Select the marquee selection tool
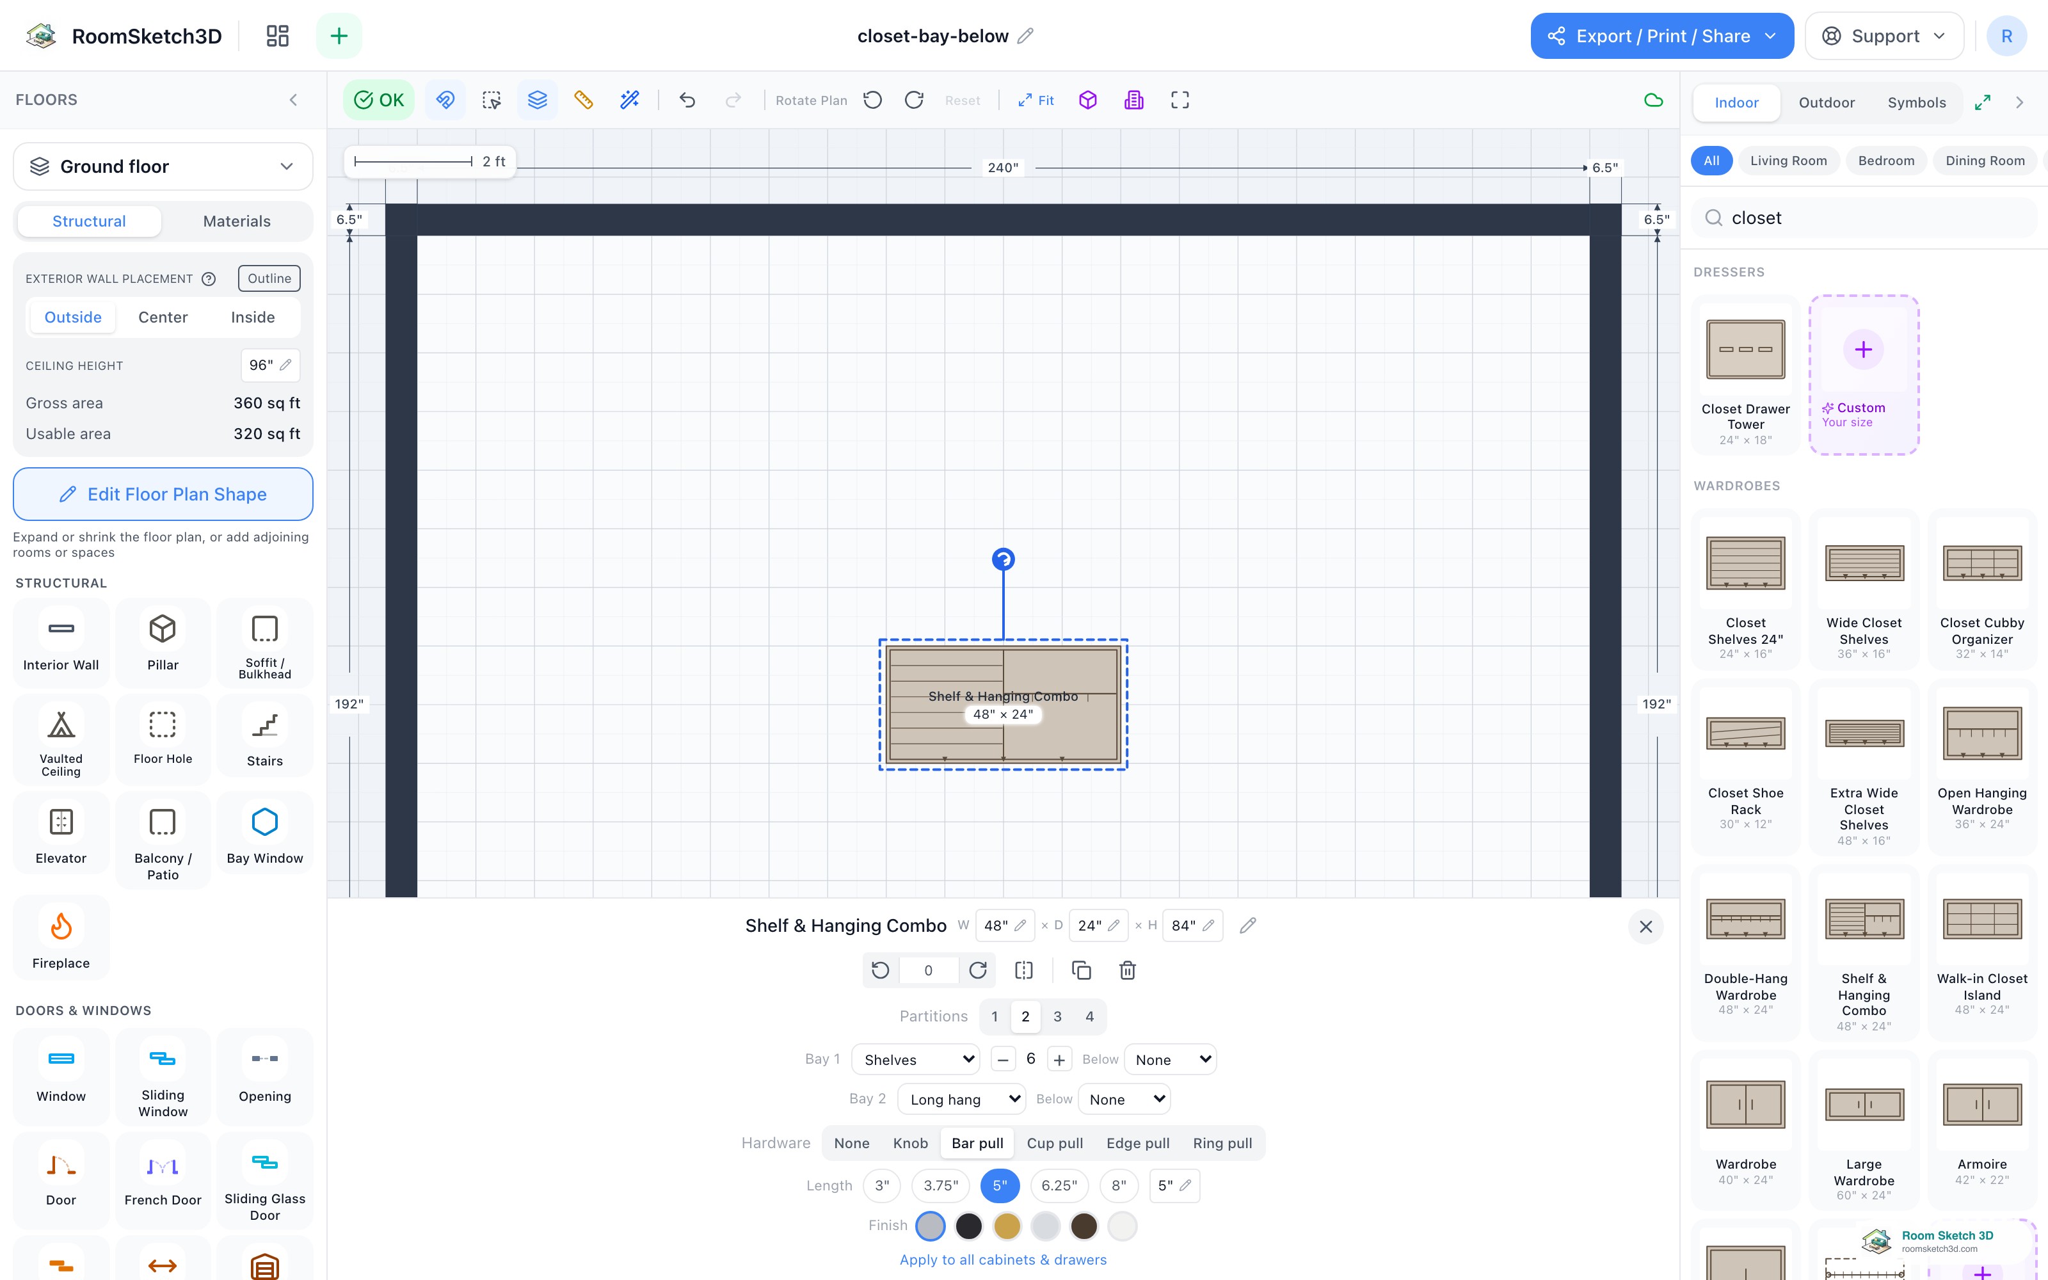The width and height of the screenshot is (2048, 1280). click(x=491, y=100)
